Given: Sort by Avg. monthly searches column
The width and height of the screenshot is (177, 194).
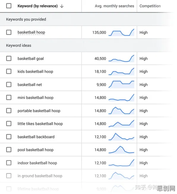Looking at the screenshot, I should coord(114,6).
